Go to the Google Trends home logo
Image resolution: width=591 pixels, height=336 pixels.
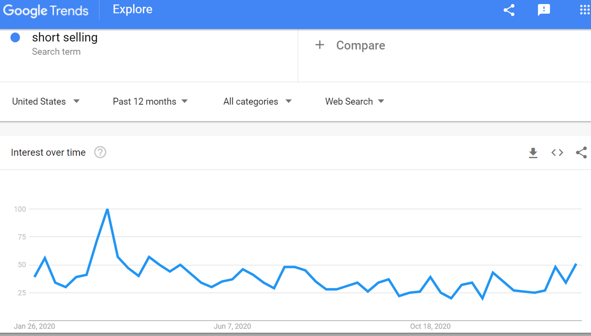point(46,10)
